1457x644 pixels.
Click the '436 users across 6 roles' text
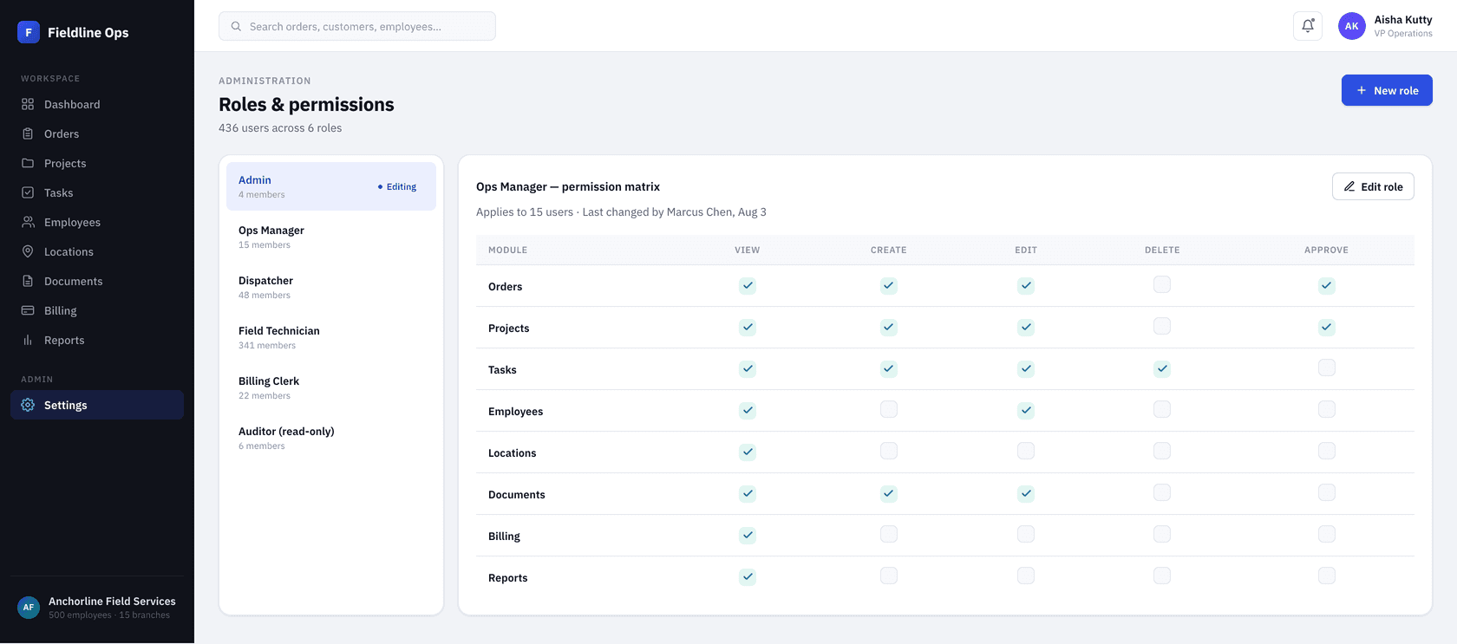[280, 127]
